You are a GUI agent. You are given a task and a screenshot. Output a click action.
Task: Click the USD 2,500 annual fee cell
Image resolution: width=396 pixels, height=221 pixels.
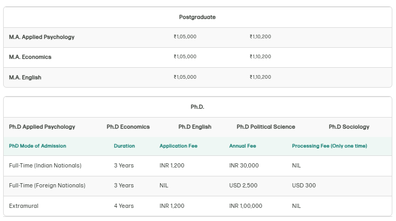(241, 185)
